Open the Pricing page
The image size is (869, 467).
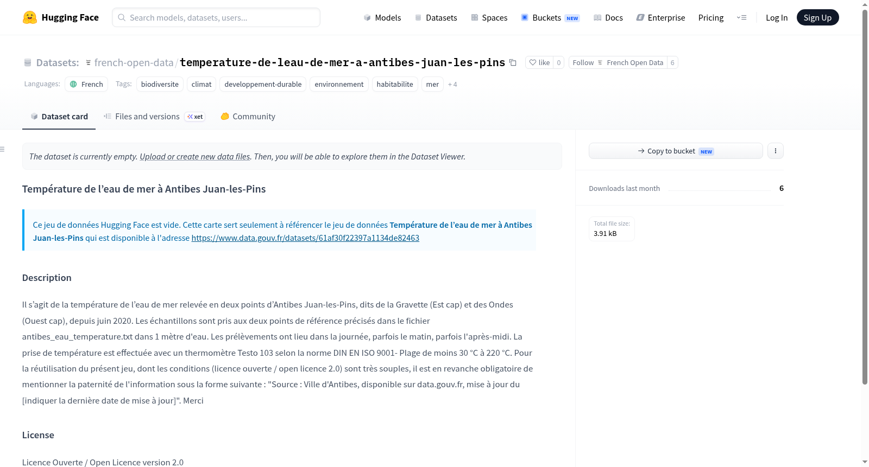[711, 17]
